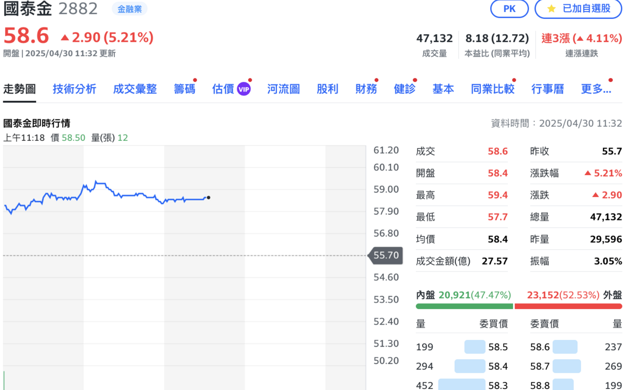This screenshot has height=390, width=627.
Task: Open the 金融業 industry tag
Action: (130, 9)
